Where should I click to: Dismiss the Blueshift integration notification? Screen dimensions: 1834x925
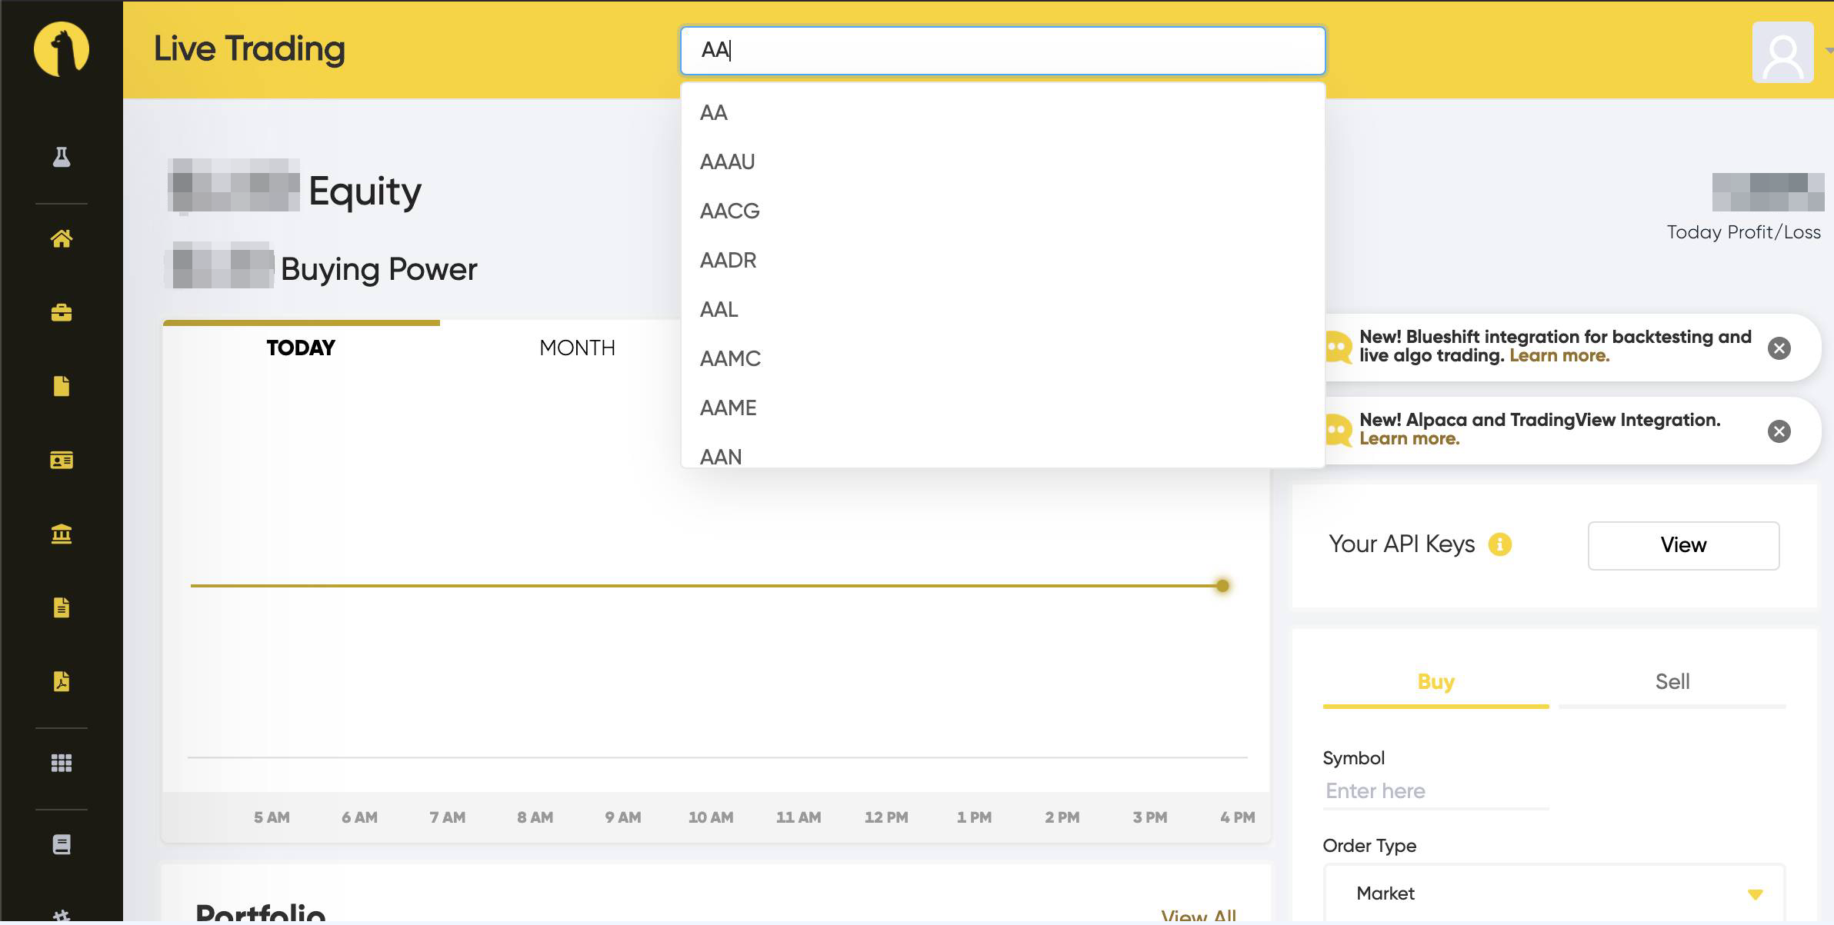point(1779,348)
